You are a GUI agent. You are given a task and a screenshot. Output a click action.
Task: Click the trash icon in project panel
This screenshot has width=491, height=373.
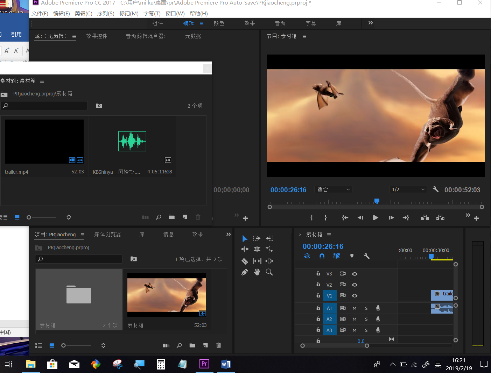pos(219,345)
